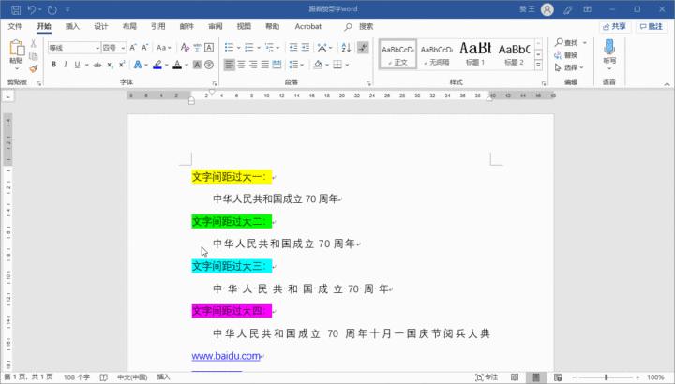This screenshot has height=384, width=675.
Task: Open the Replace tool
Action: pyautogui.click(x=565, y=55)
